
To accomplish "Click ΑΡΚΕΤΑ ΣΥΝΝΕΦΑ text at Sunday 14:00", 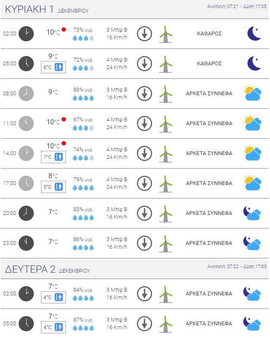I will 209,153.
